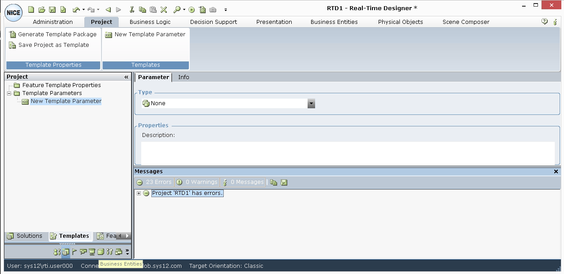This screenshot has width=564, height=274.
Task: Click the validate document icon with checkmark
Action: click(63, 9)
